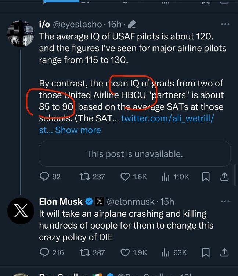
Task: Open the @eyeslasho profile handle
Action: (77, 24)
